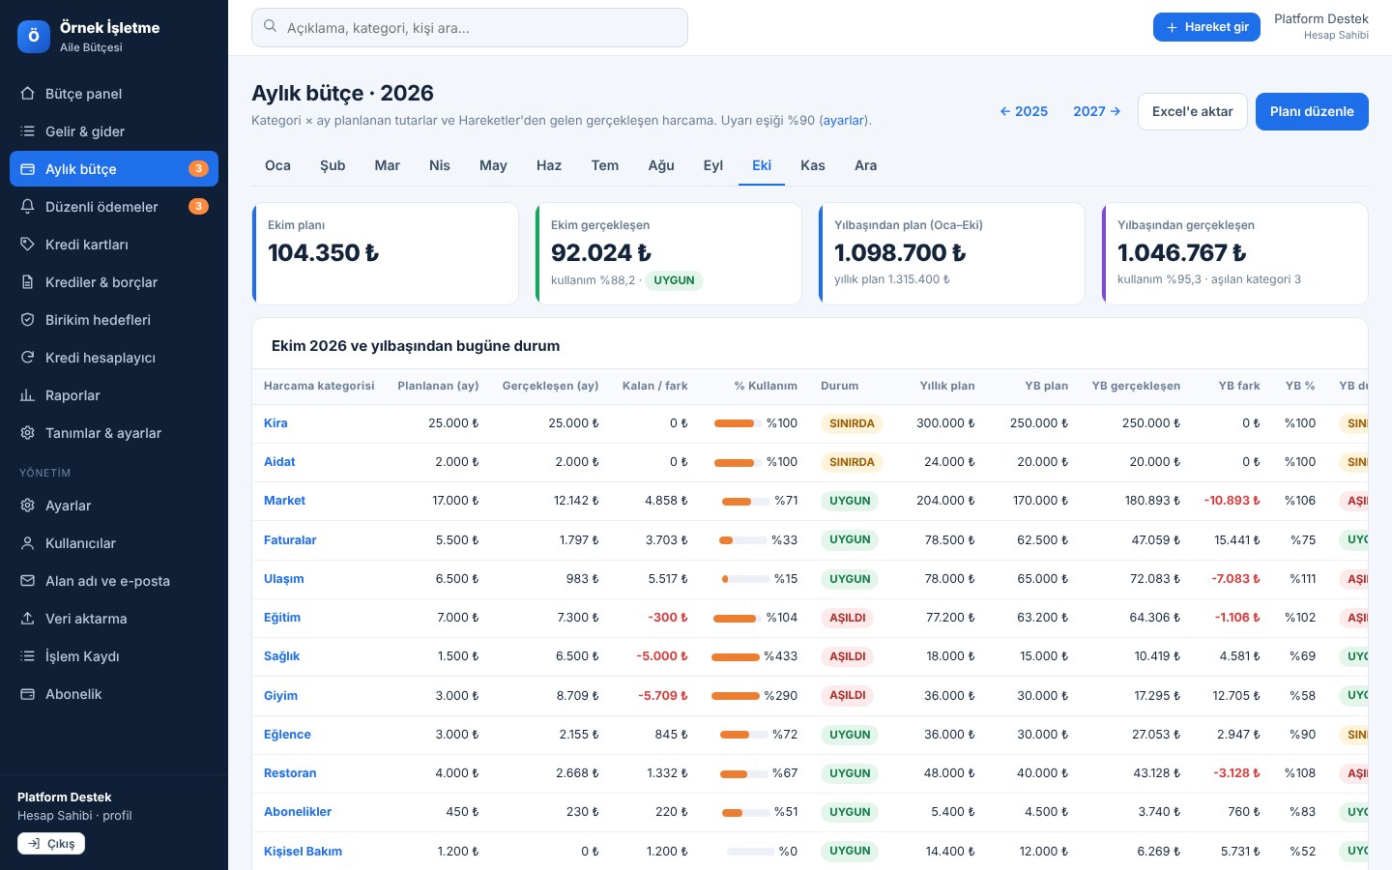Screen dimensions: 1392x870
Task: Click the Kredi kartları tag icon
Action: [x=28, y=245]
